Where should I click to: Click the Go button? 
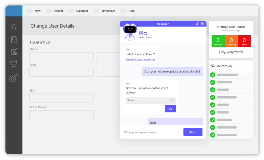click(x=170, y=109)
